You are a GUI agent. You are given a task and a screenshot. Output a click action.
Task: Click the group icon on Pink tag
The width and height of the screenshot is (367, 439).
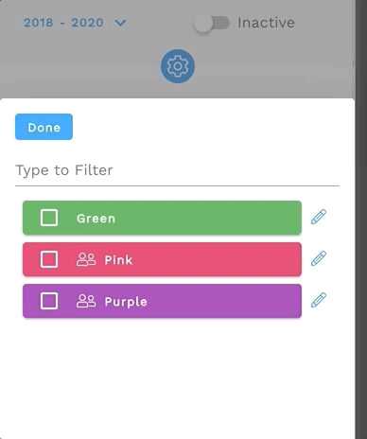[x=86, y=259]
